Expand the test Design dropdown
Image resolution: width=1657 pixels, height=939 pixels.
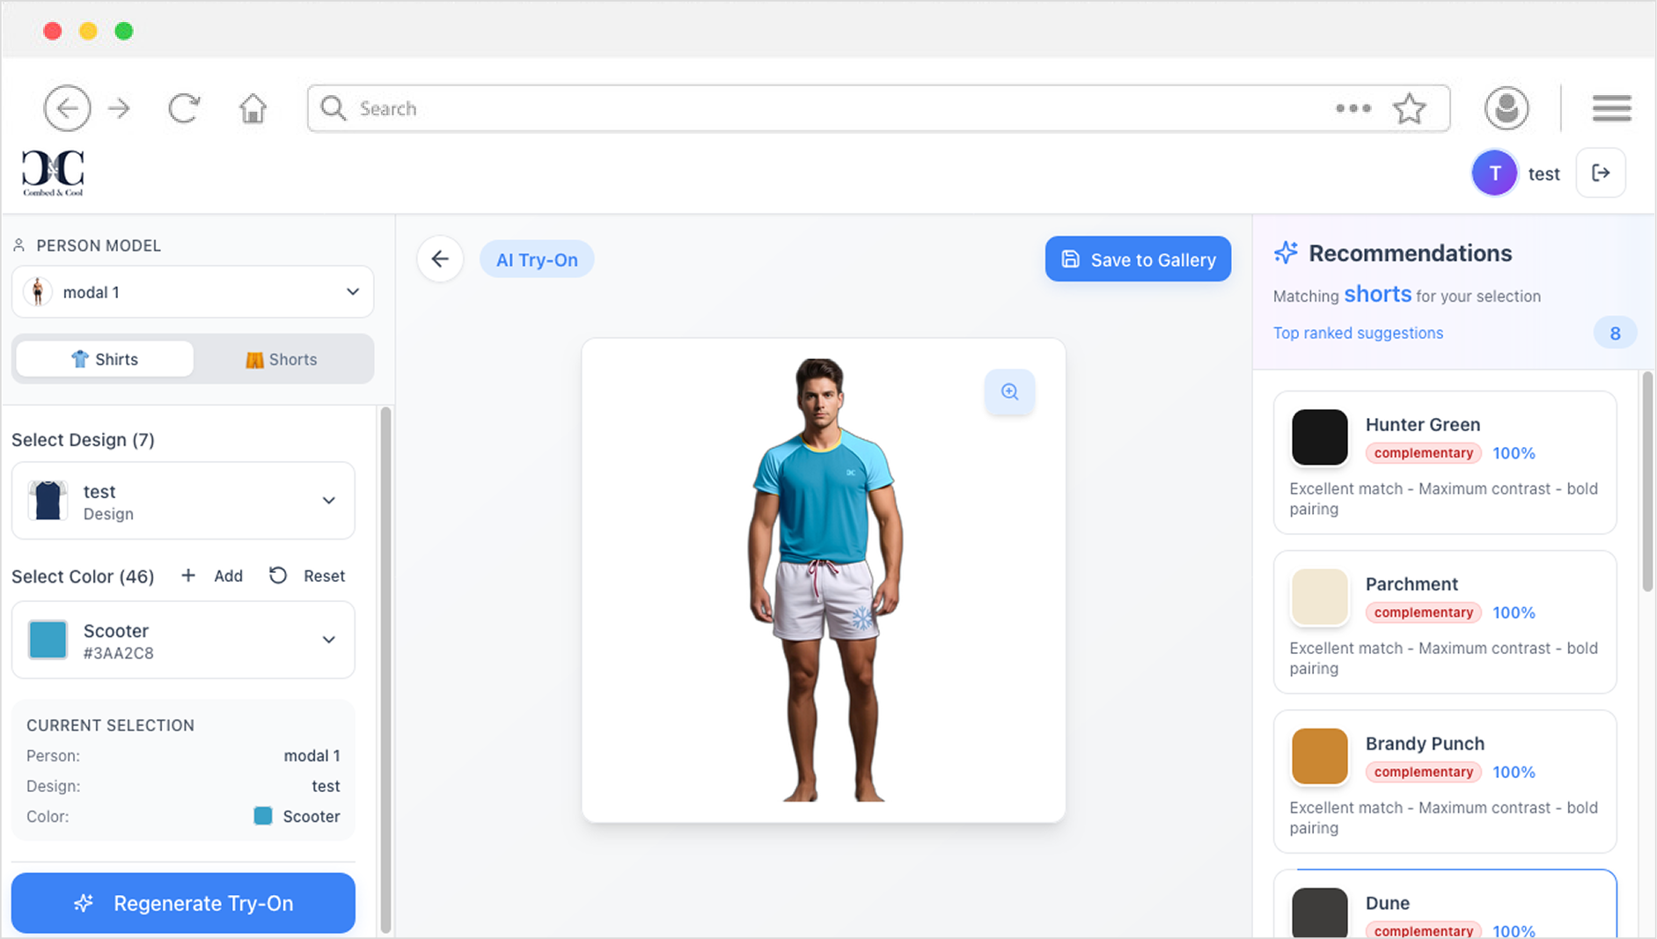[x=183, y=501]
